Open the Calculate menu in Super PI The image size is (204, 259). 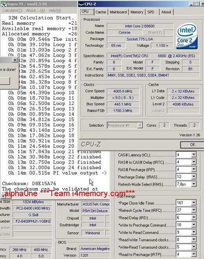coord(12,11)
